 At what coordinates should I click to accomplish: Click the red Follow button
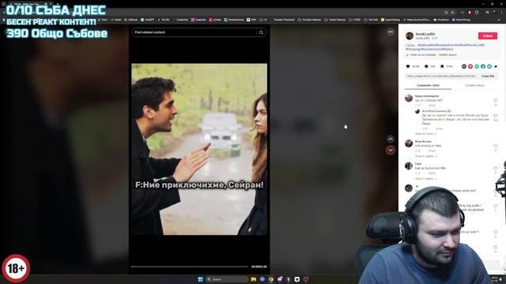click(x=487, y=35)
